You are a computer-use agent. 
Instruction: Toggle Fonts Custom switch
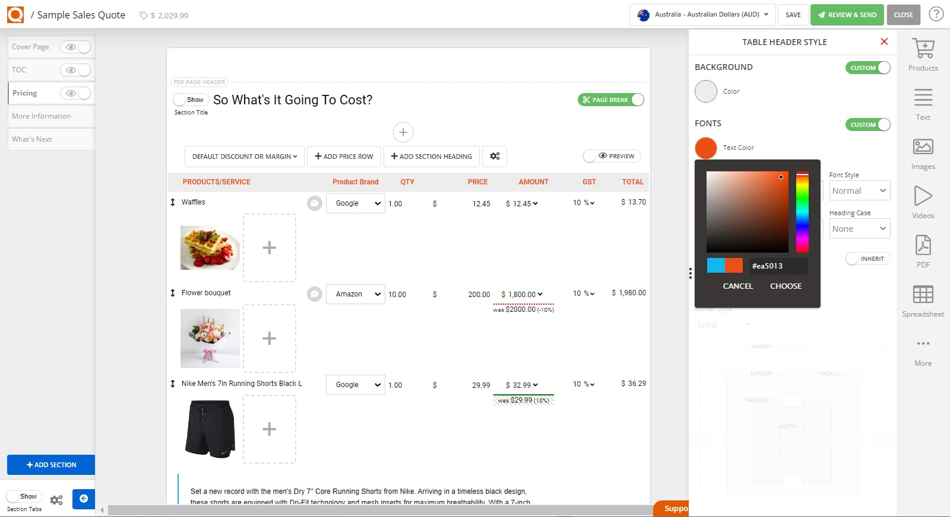pos(868,125)
